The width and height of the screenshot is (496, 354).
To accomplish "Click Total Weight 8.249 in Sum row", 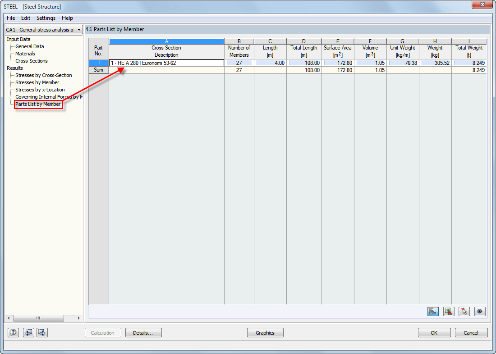I will (469, 70).
